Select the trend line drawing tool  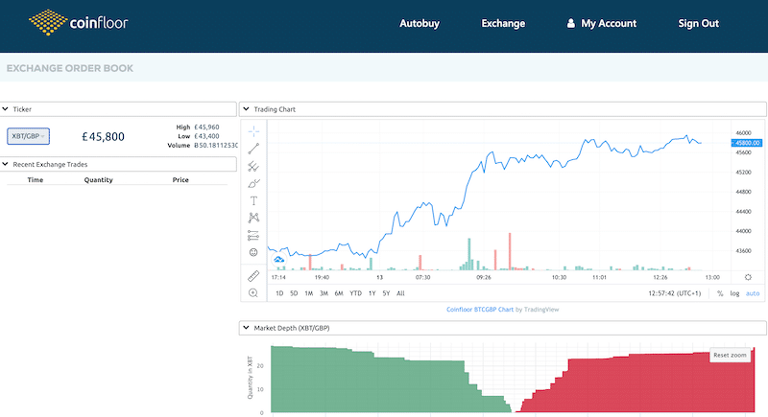(x=253, y=149)
